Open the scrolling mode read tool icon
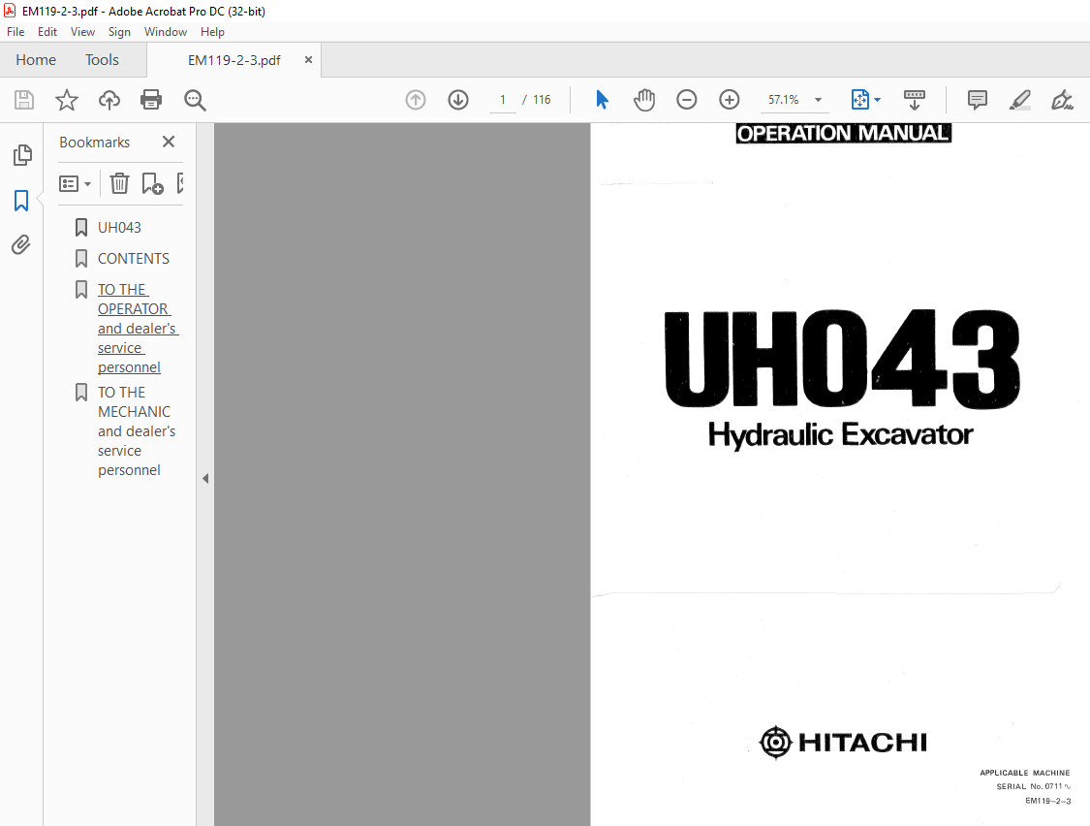 [914, 100]
